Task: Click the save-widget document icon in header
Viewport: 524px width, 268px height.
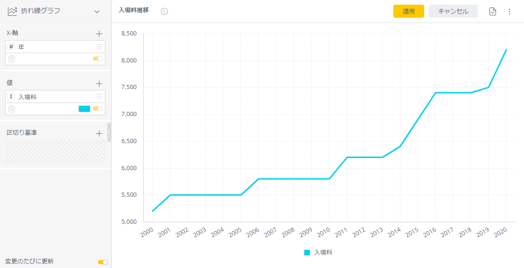Action: pos(493,11)
